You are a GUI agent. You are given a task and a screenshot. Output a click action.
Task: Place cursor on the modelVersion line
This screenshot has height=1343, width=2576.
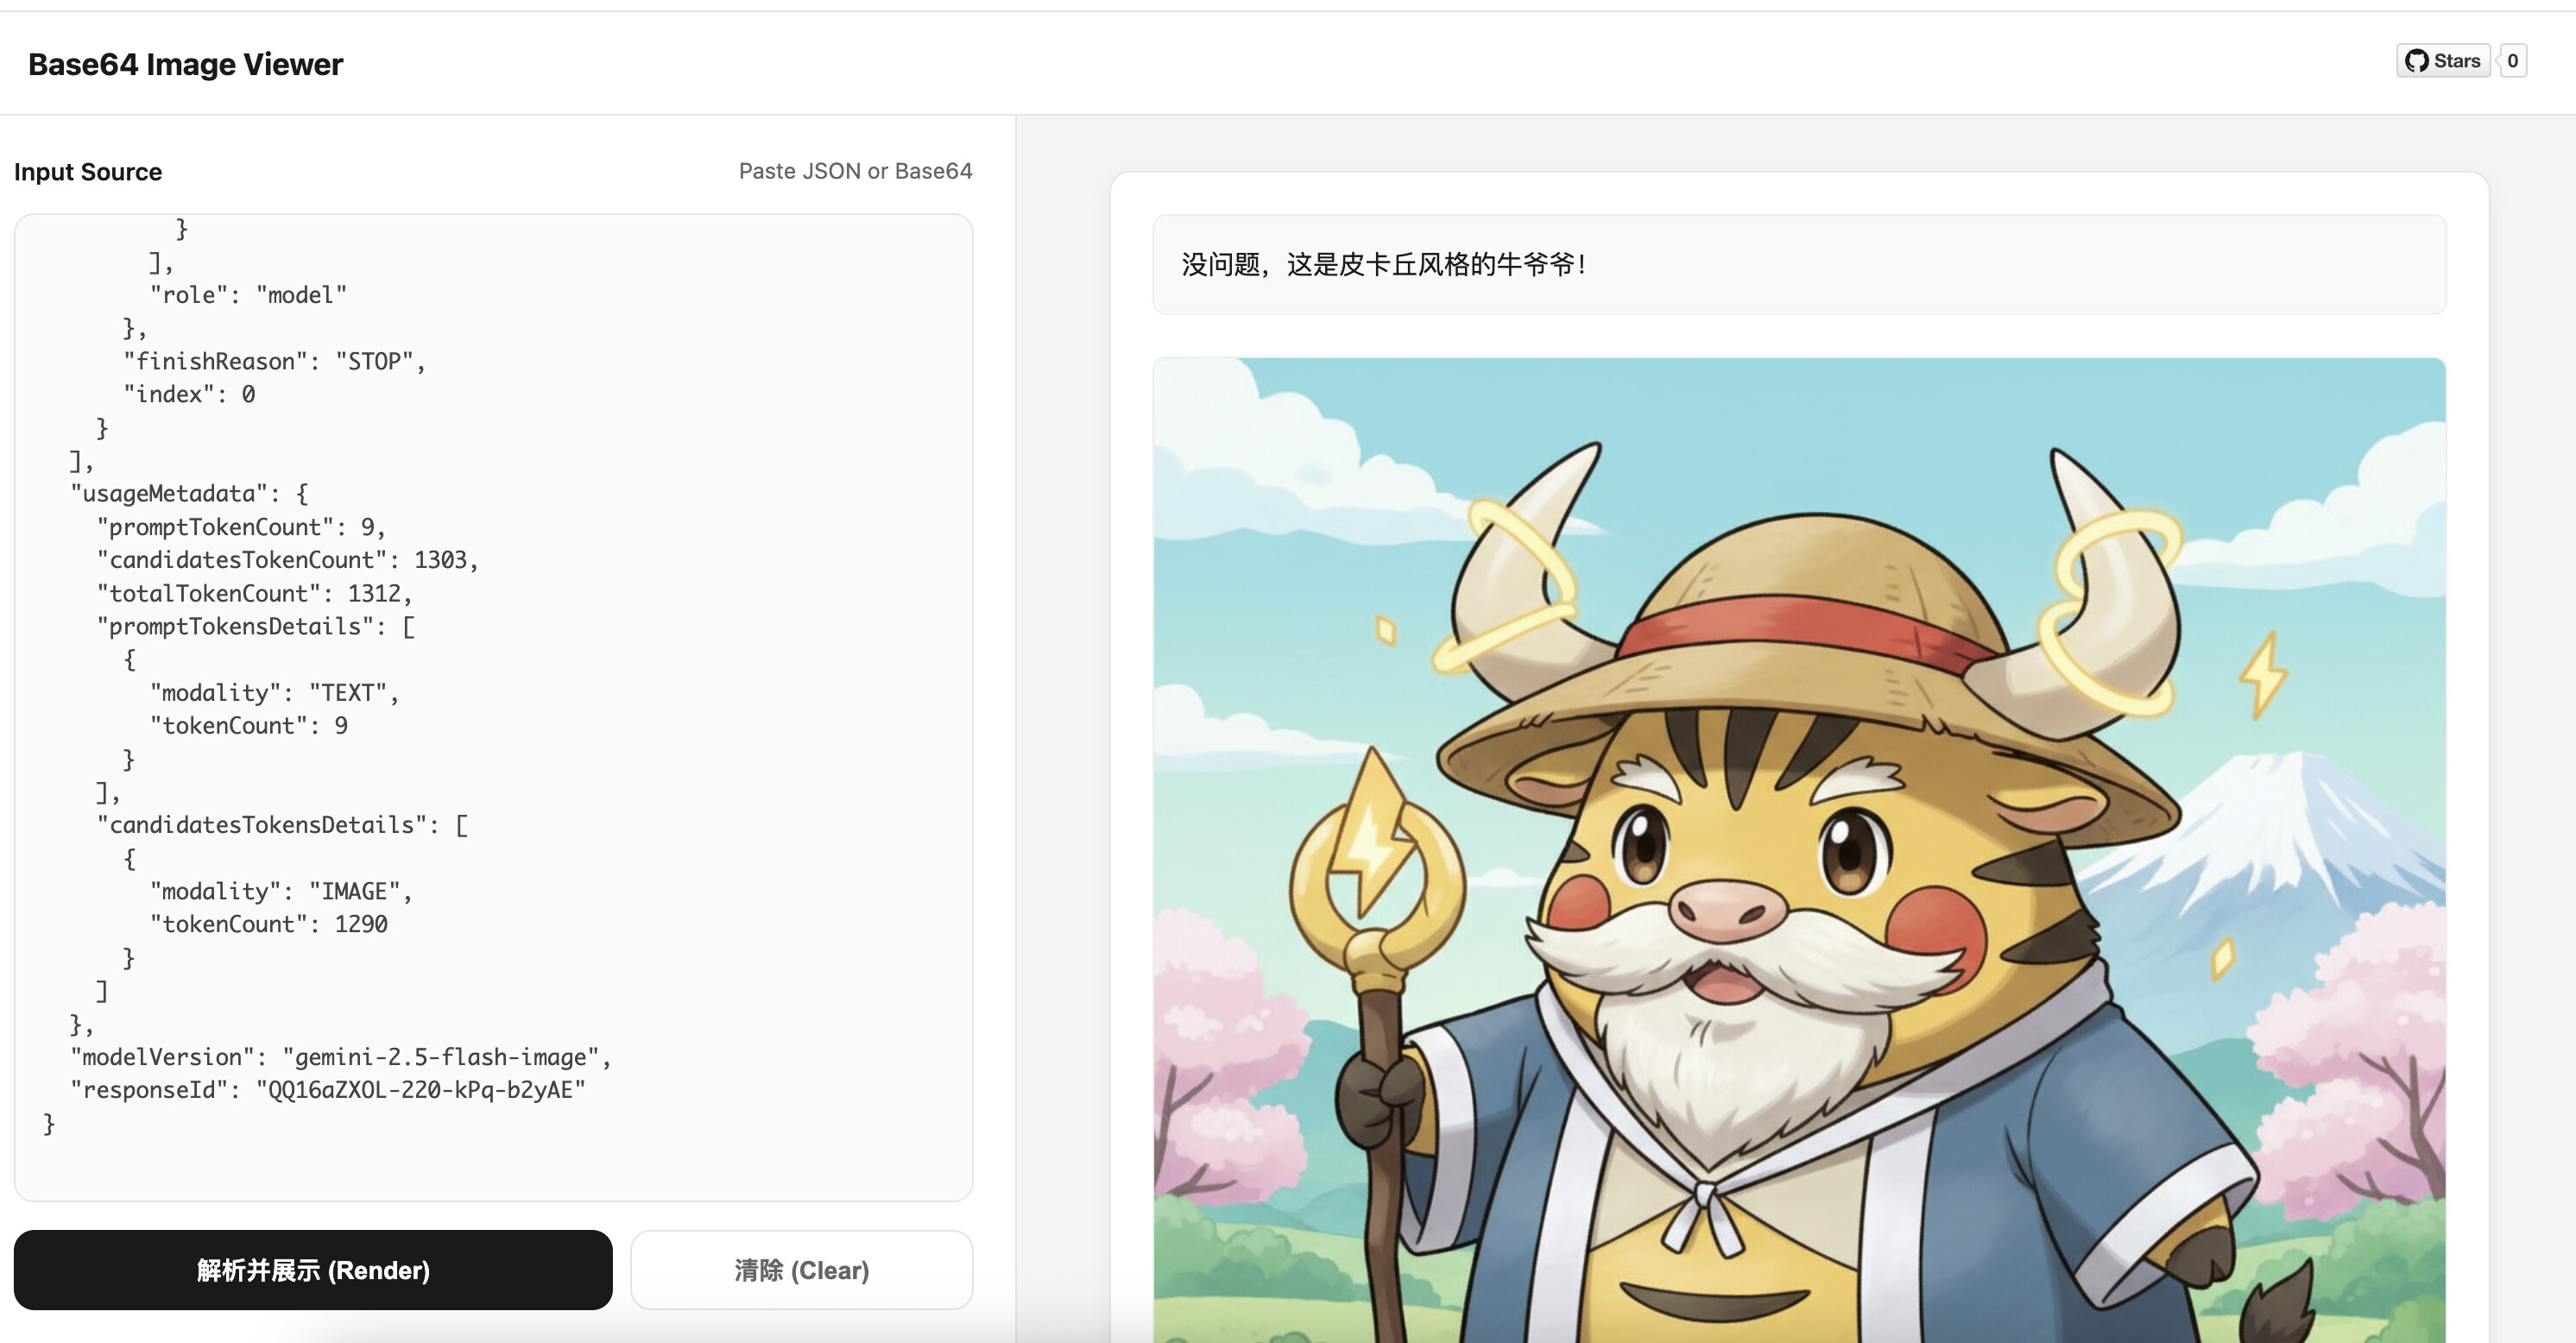coord(340,1057)
